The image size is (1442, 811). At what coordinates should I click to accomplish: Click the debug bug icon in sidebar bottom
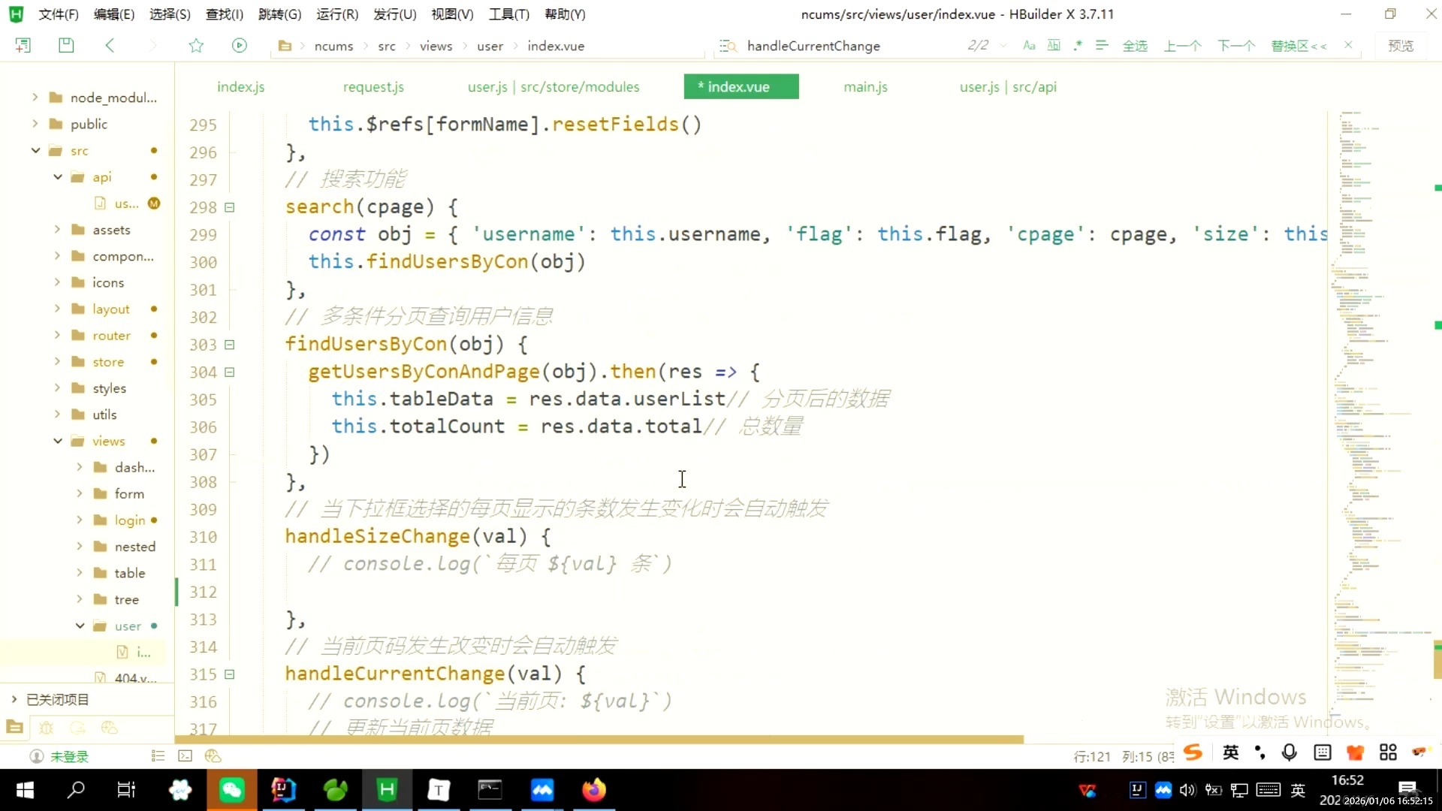click(47, 728)
